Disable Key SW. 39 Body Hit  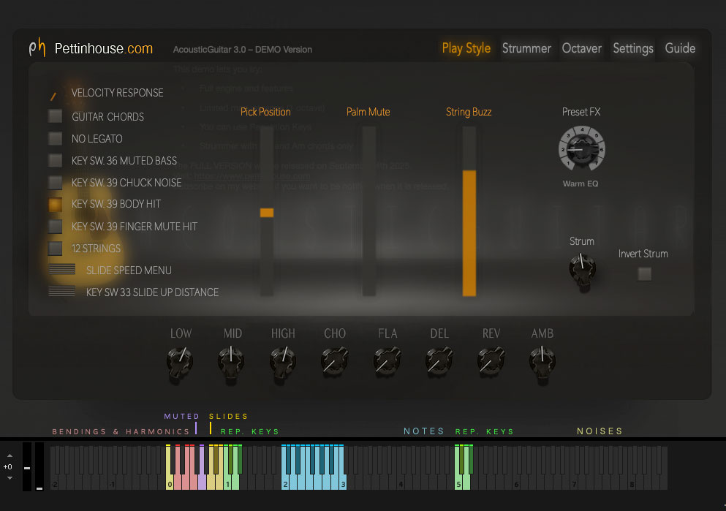(55, 204)
